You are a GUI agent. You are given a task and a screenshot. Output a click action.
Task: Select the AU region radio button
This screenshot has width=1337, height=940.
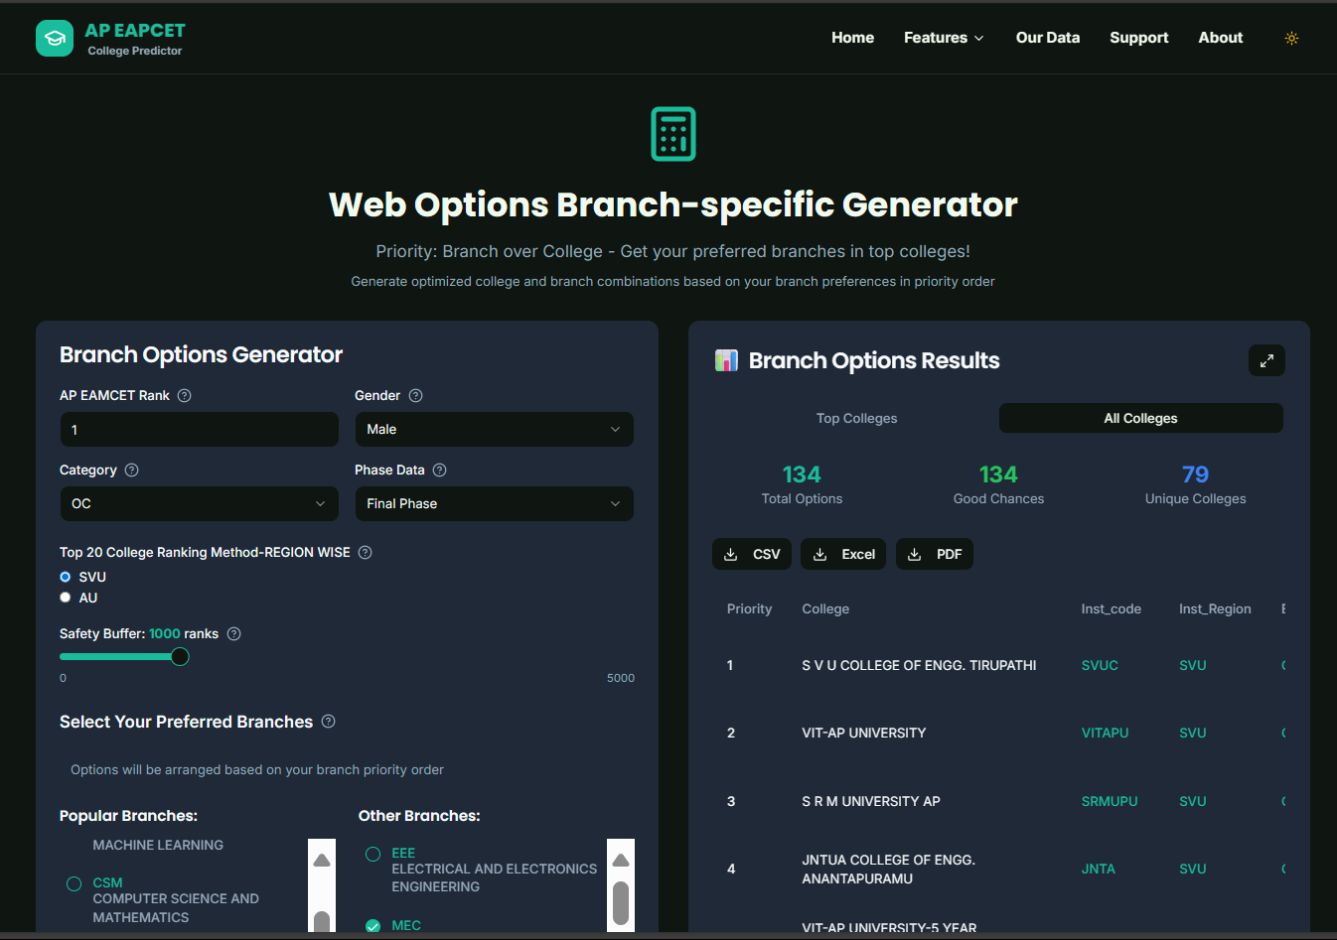(66, 598)
